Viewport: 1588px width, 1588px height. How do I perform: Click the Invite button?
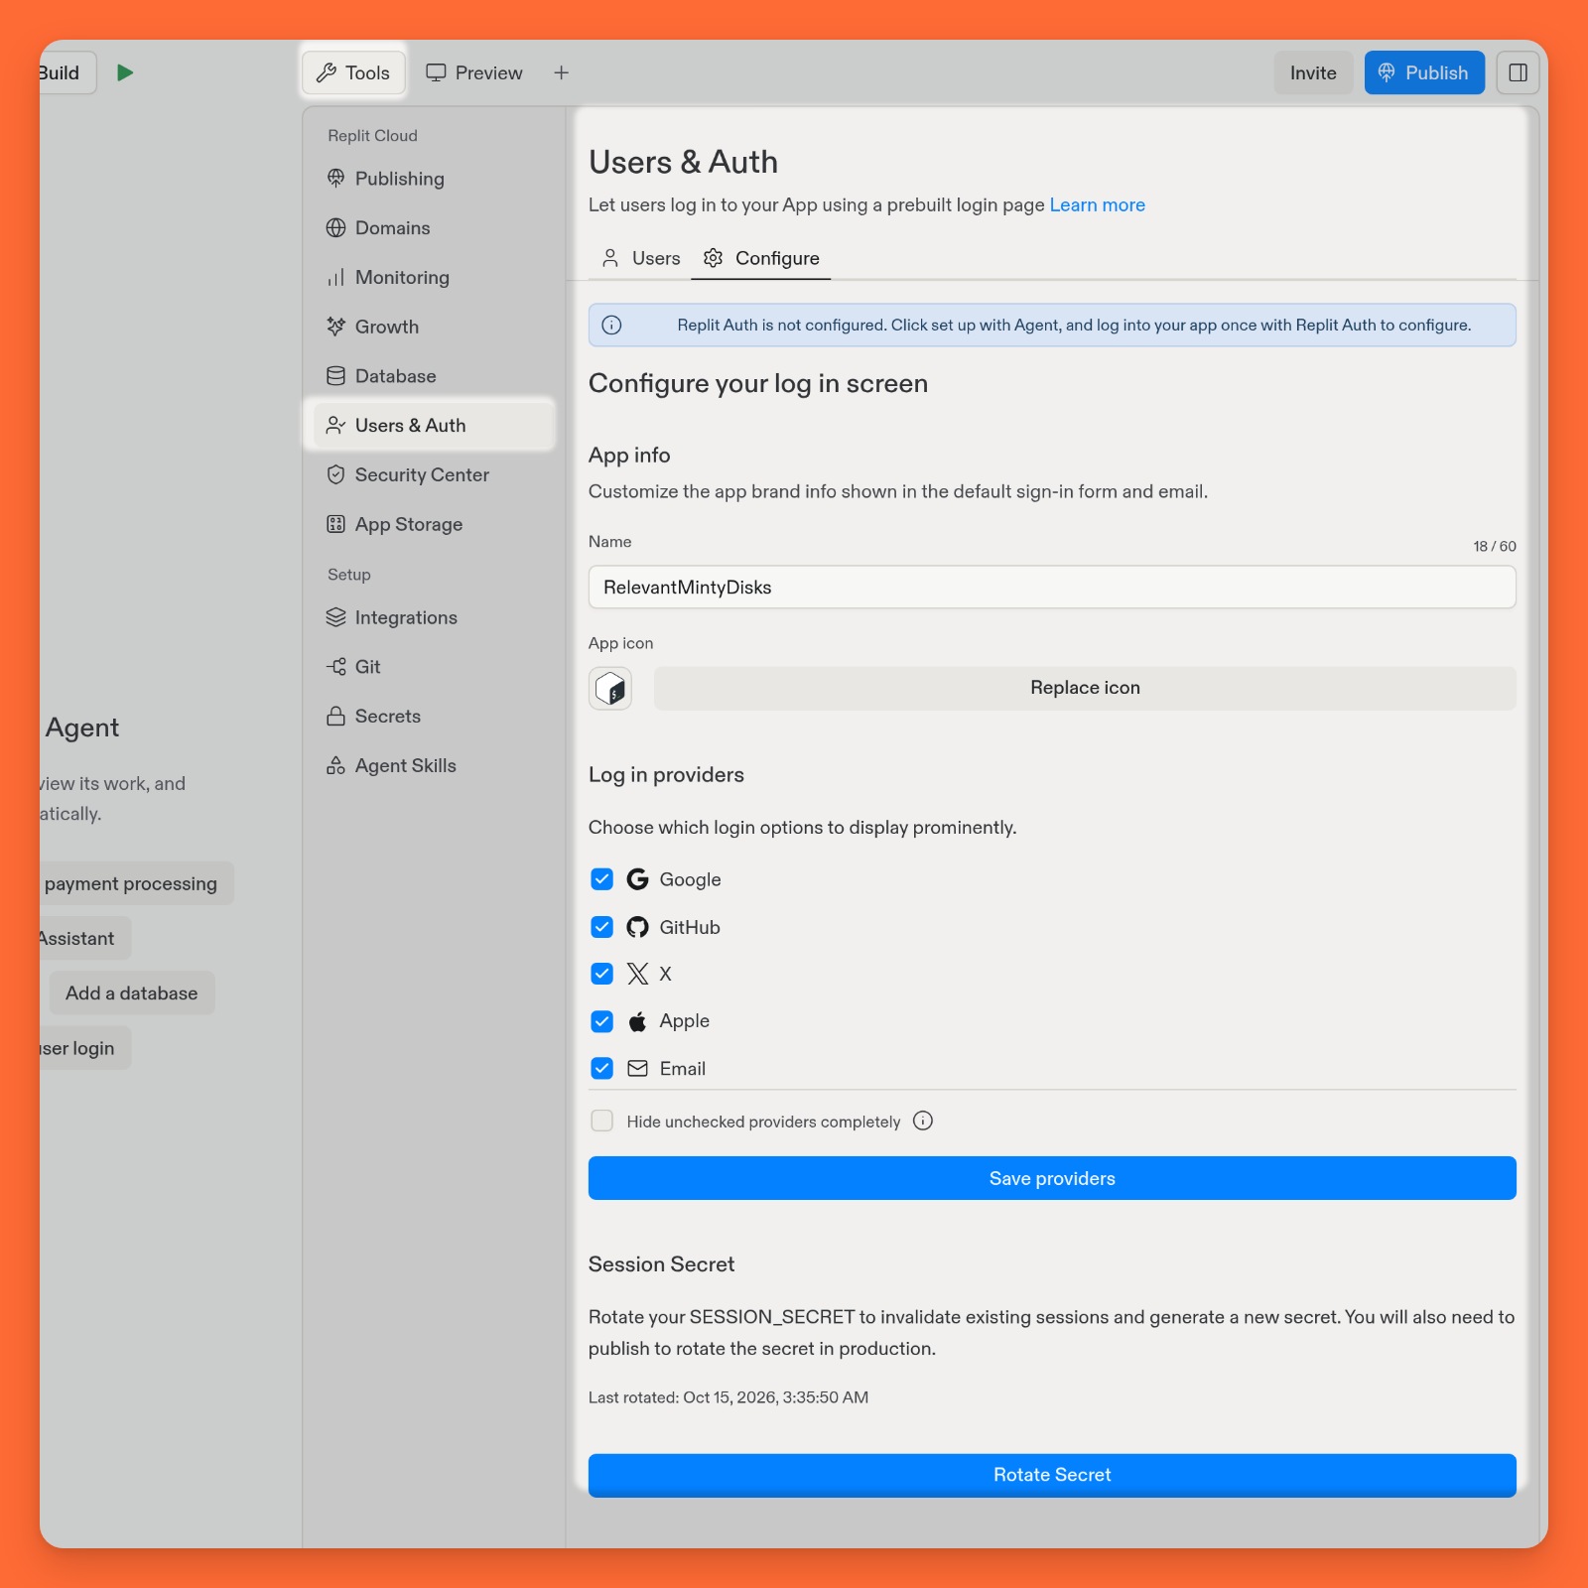(x=1313, y=73)
